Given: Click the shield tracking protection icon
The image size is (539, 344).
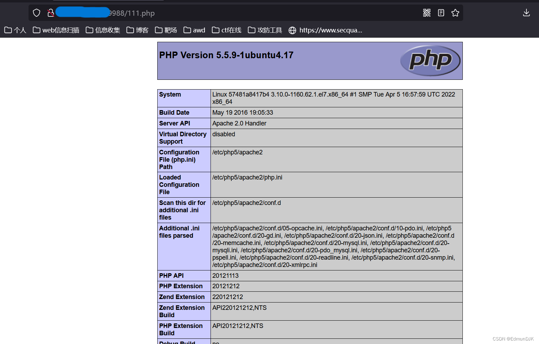Looking at the screenshot, I should point(37,13).
